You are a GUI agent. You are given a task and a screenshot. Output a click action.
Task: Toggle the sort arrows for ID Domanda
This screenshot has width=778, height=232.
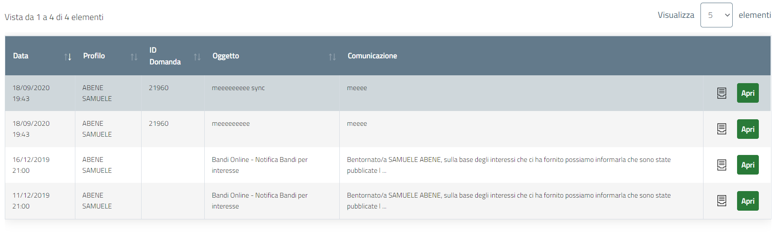pos(197,57)
